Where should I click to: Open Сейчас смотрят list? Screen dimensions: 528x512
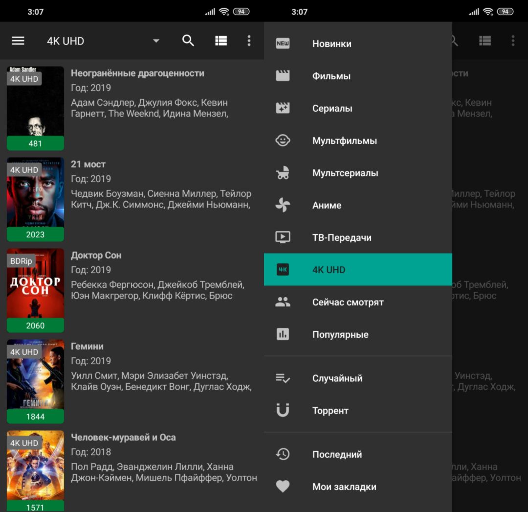click(348, 303)
